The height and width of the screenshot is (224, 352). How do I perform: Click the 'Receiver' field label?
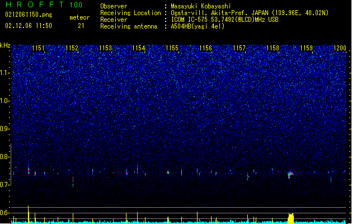pos(114,20)
